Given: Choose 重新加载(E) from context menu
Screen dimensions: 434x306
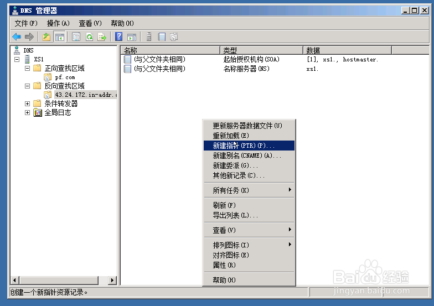Looking at the screenshot, I should (x=249, y=136).
